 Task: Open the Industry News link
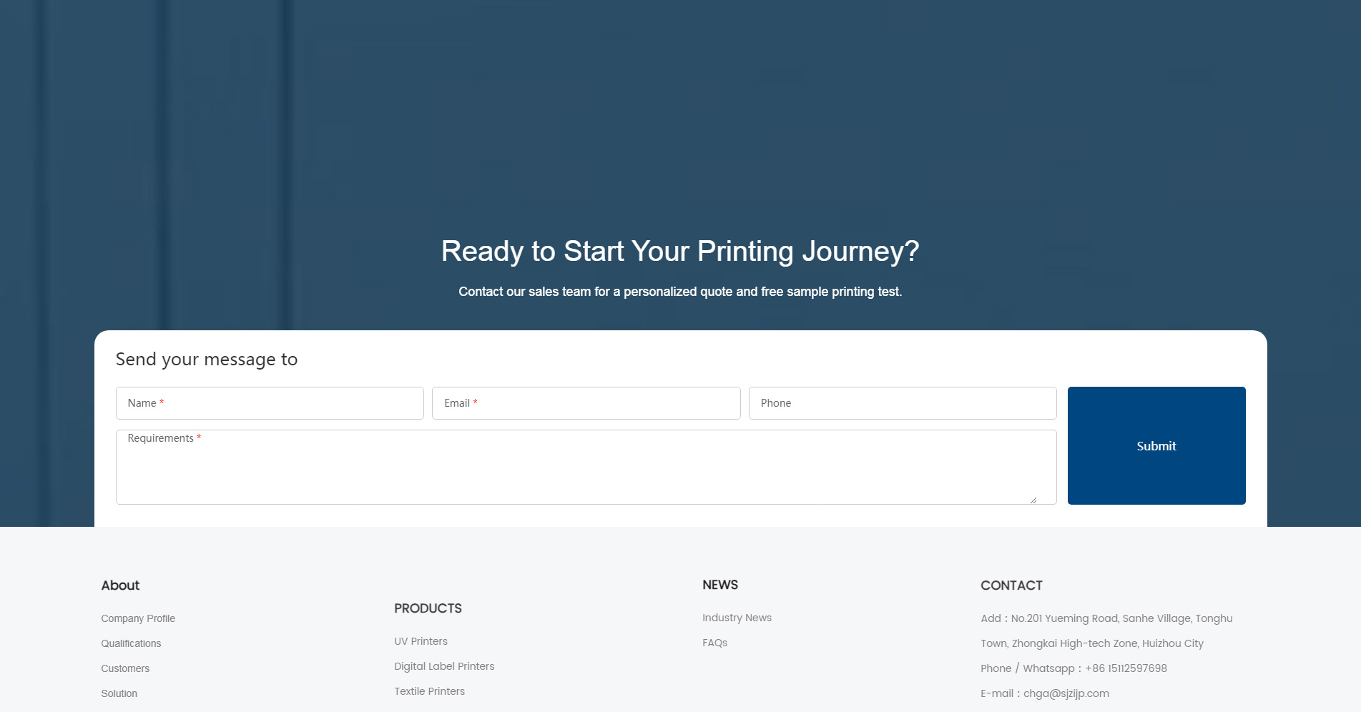[737, 618]
